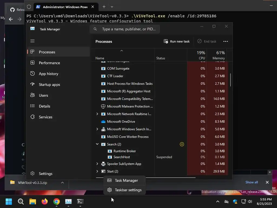The width and height of the screenshot is (277, 208).
Task: Collapse the Search (2) process group
Action: tap(97, 144)
